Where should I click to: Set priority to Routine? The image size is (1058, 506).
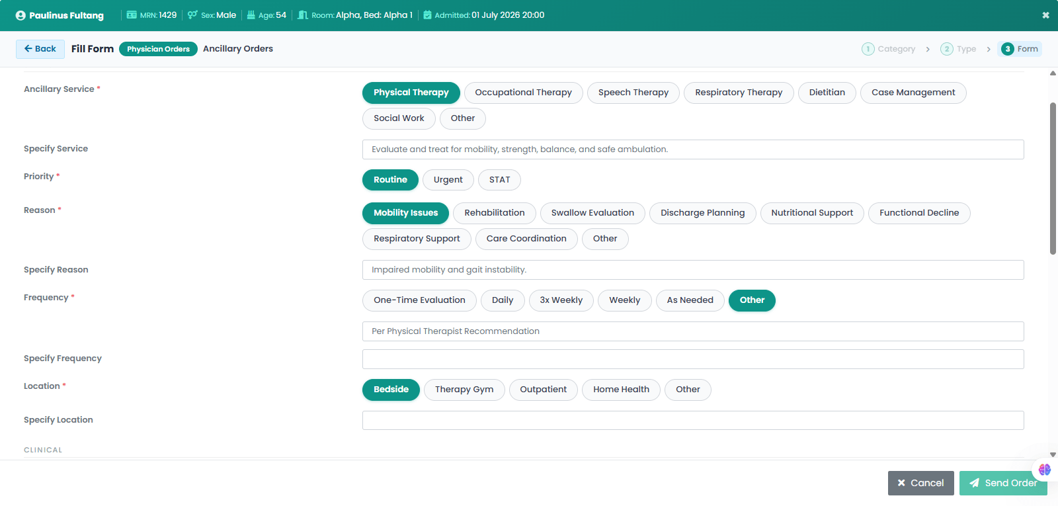(x=390, y=180)
